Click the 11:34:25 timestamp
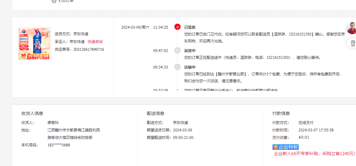 (x=160, y=27)
